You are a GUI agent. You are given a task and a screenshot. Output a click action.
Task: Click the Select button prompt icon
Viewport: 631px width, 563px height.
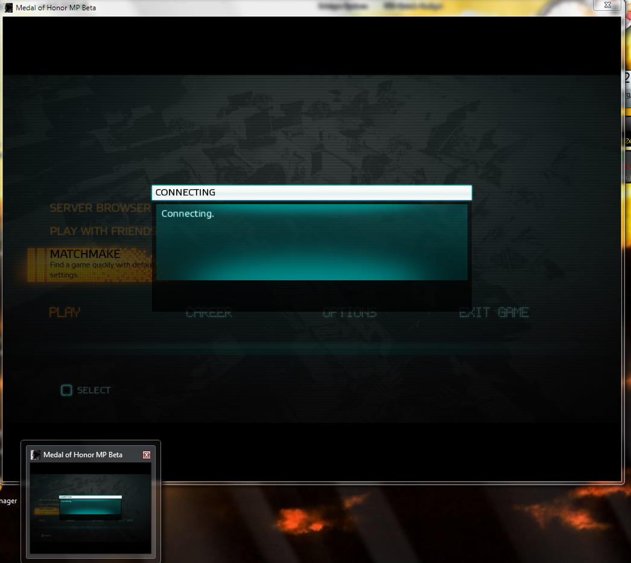pyautogui.click(x=66, y=390)
